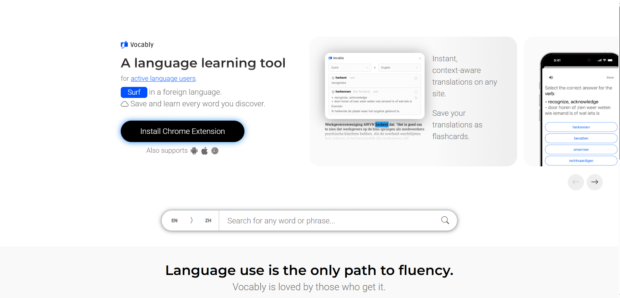Choose the omarmen answer option
The image size is (620, 298).
tap(581, 149)
